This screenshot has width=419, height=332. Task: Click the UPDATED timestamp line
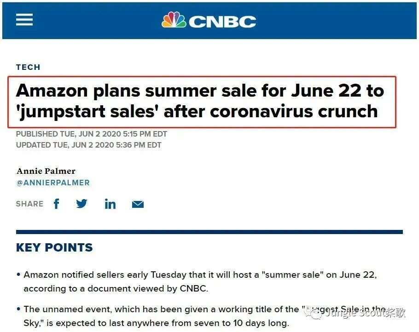tap(88, 145)
